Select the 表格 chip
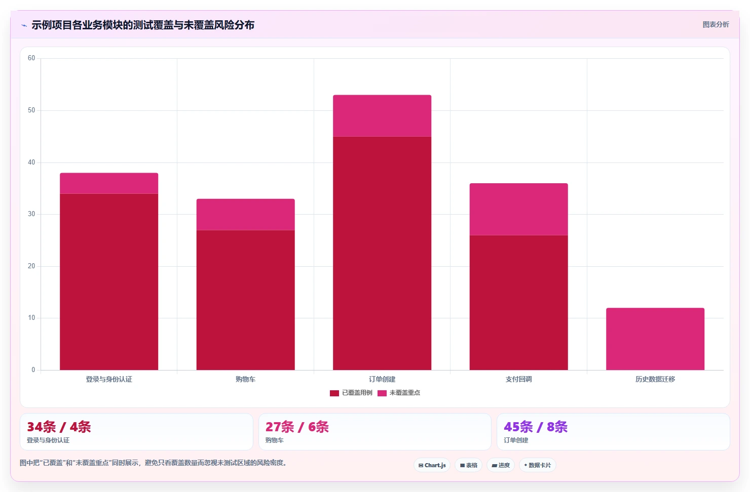 (468, 465)
